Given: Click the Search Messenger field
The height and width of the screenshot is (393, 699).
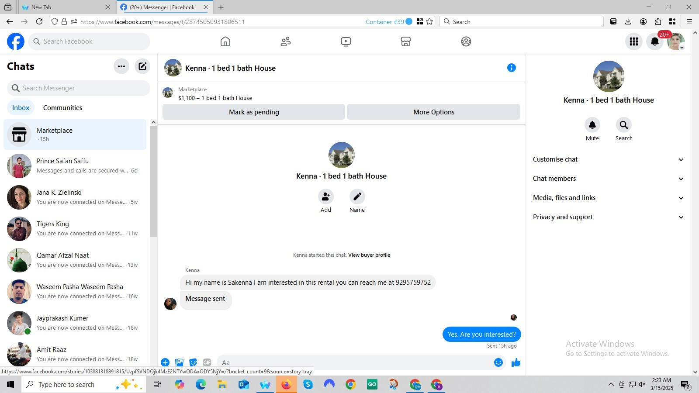Looking at the screenshot, I should click(x=79, y=88).
